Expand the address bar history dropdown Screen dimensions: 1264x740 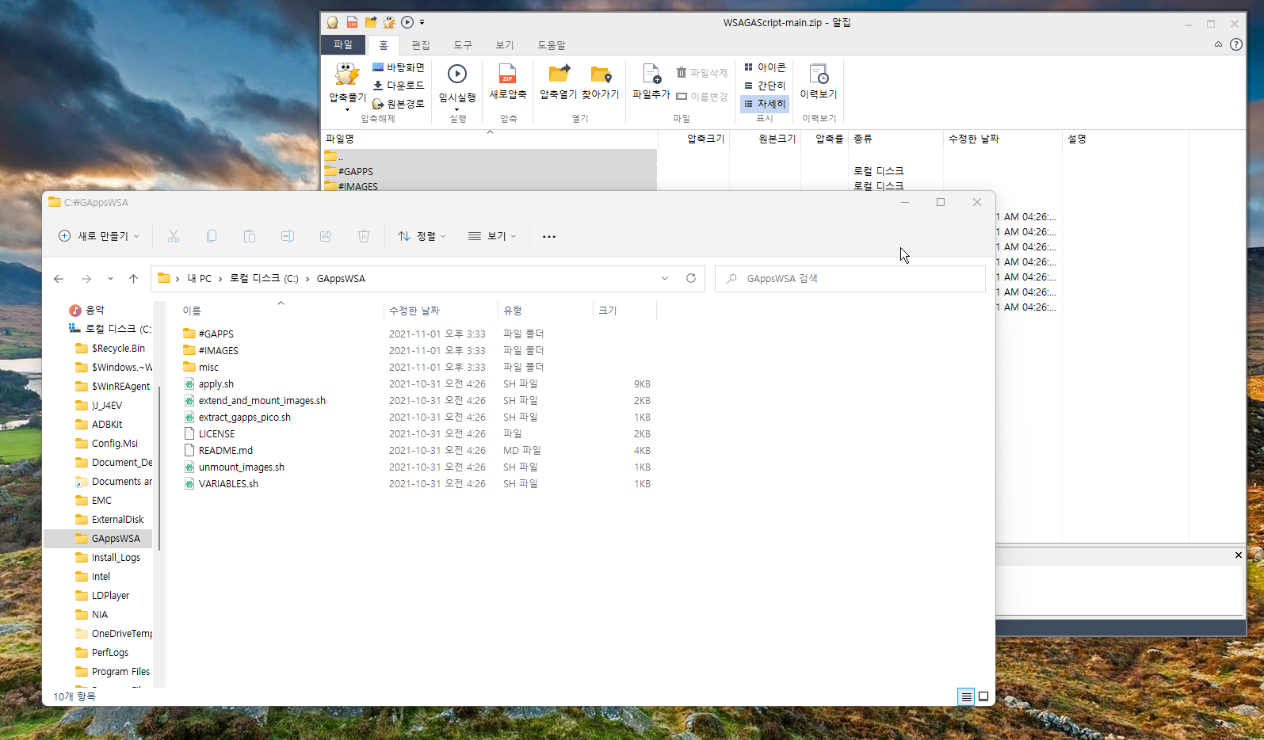pos(665,278)
